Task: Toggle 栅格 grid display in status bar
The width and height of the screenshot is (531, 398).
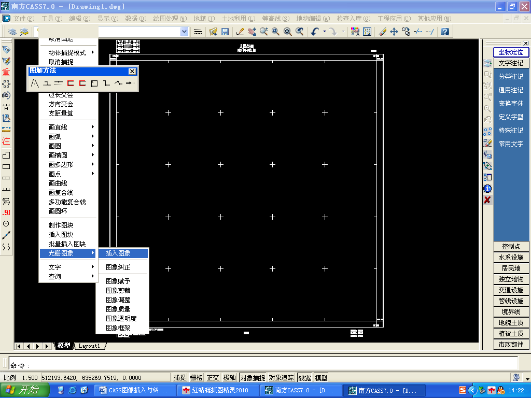Action: pyautogui.click(x=196, y=378)
